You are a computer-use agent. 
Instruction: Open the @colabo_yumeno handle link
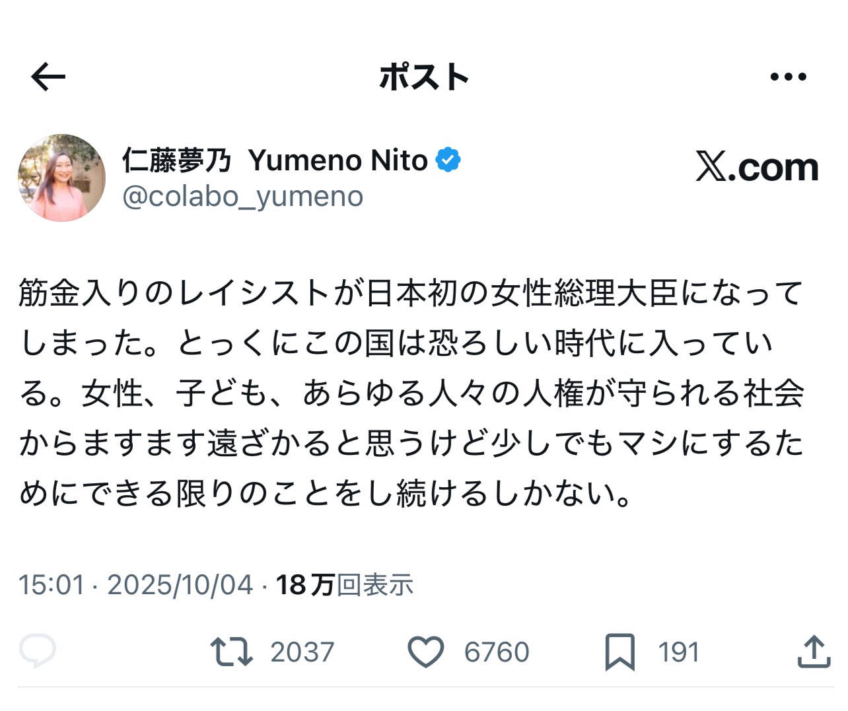pos(243,196)
